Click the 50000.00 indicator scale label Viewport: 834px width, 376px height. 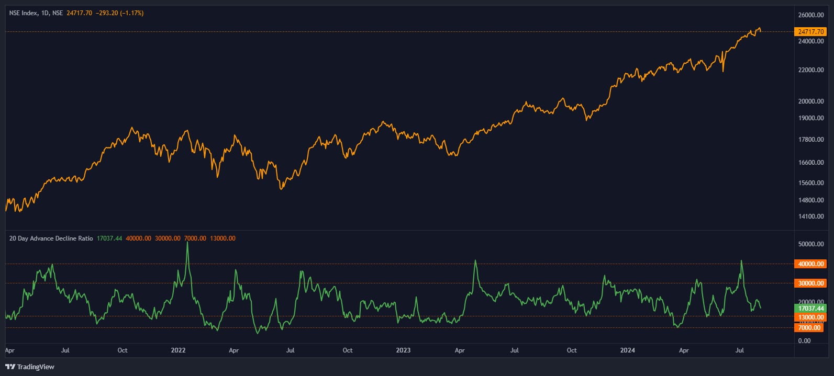click(x=810, y=244)
